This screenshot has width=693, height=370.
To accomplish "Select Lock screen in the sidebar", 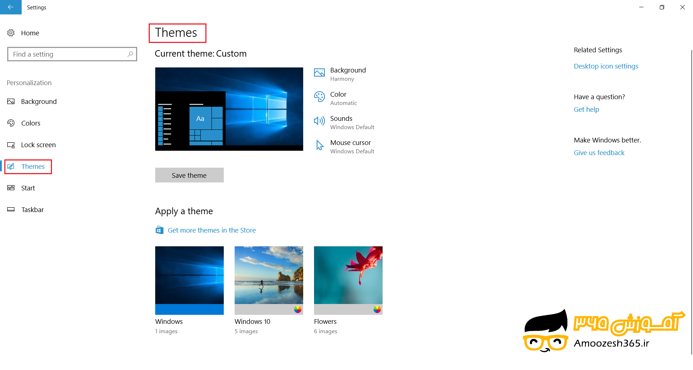I will [38, 145].
